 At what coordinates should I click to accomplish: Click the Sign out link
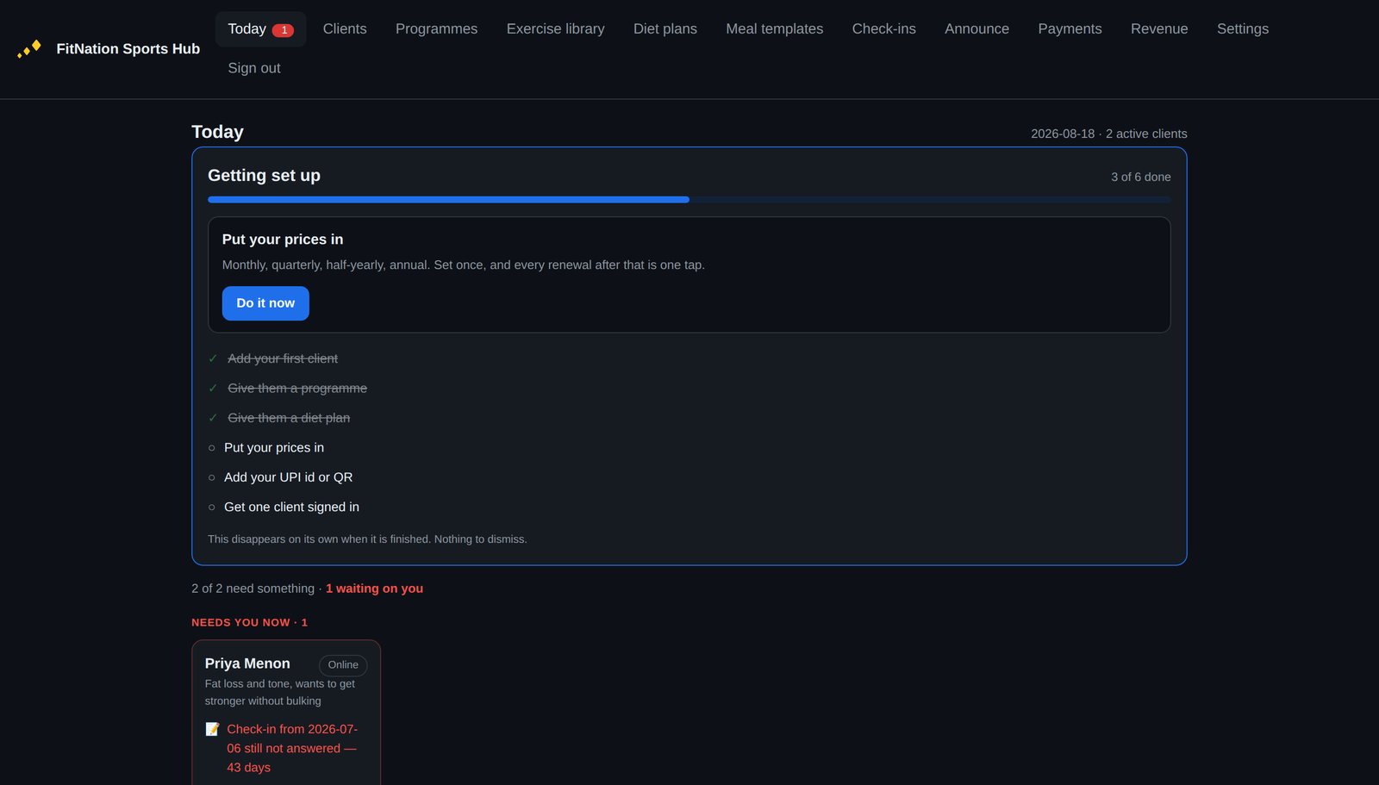[x=254, y=68]
